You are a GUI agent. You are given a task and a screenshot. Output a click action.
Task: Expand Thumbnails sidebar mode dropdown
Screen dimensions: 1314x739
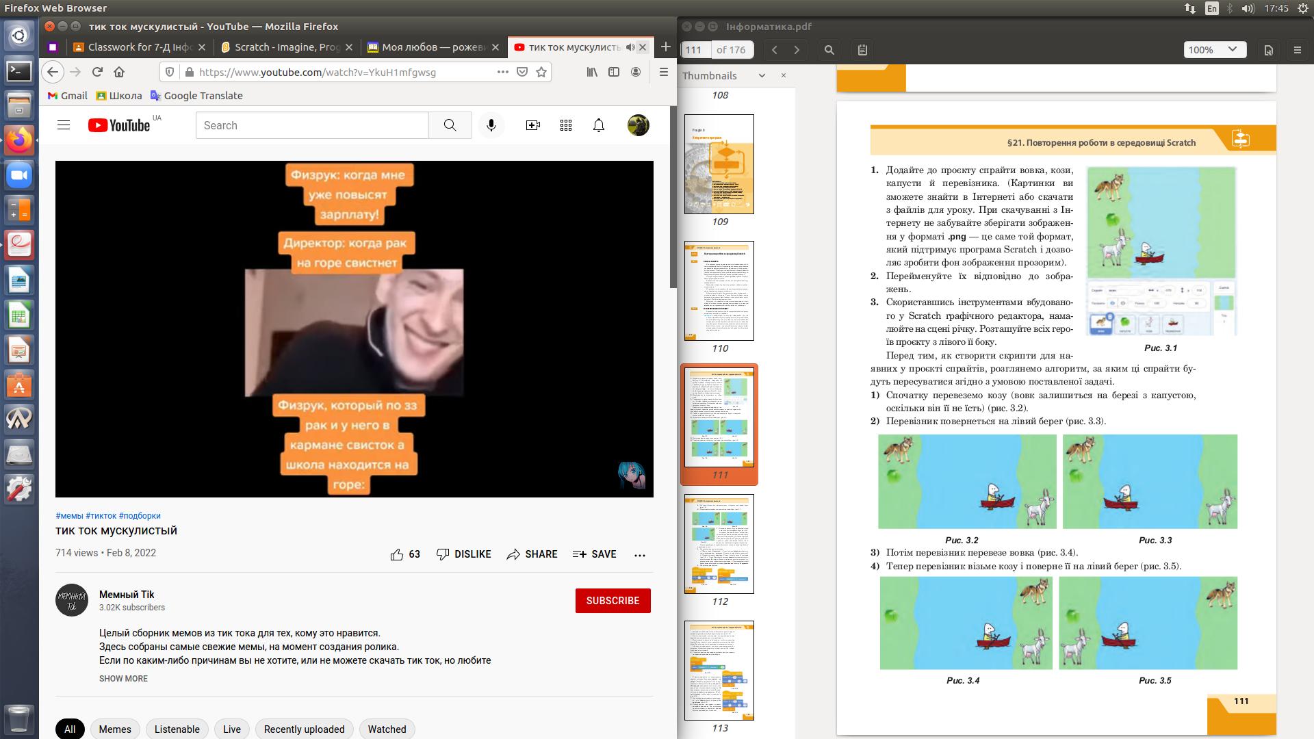pyautogui.click(x=762, y=76)
